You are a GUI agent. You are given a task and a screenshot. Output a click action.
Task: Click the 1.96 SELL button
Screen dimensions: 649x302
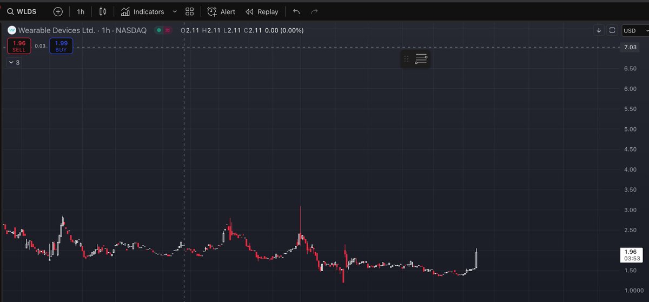(x=19, y=46)
